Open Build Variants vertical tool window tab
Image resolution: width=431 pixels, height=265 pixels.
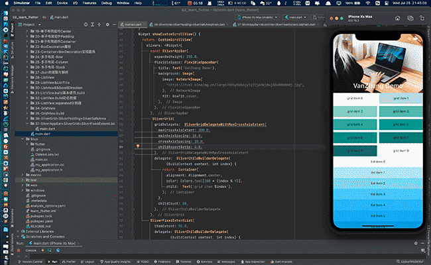click(x=12, y=243)
